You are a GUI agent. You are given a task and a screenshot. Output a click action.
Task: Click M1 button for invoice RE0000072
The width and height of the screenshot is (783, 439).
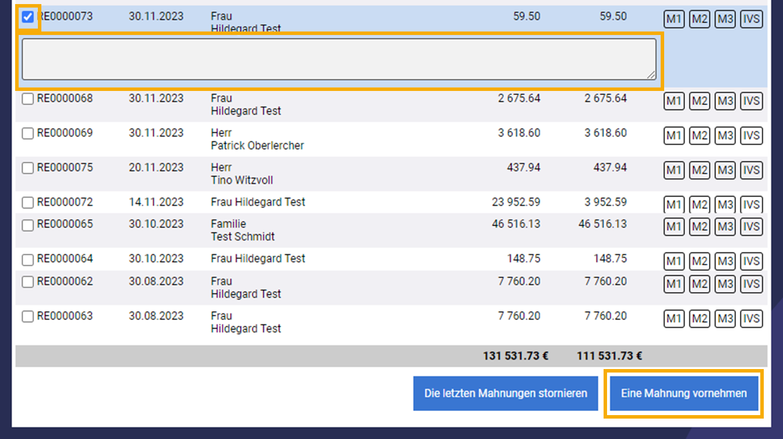[x=673, y=205]
